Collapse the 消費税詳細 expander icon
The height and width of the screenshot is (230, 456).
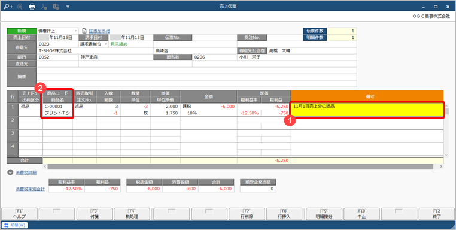(x=10, y=172)
